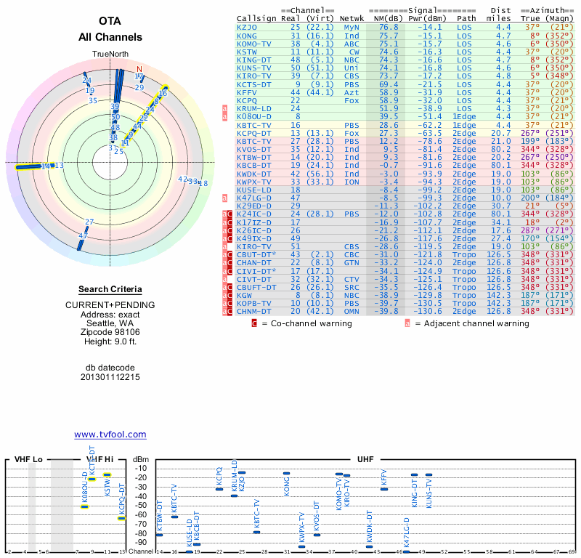
Task: Click the warning badge next to K47LG-D
Action: [224, 198]
